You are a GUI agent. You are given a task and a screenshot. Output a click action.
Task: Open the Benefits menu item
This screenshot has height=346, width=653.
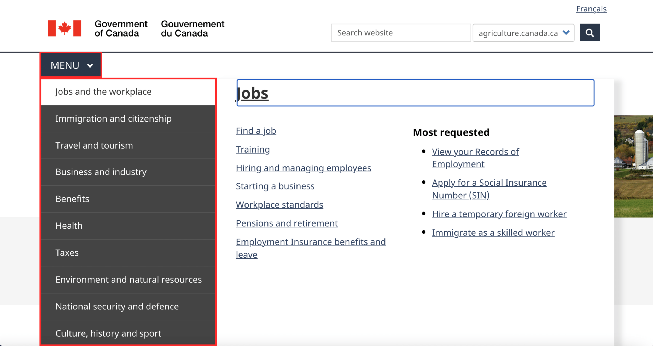[72, 199]
